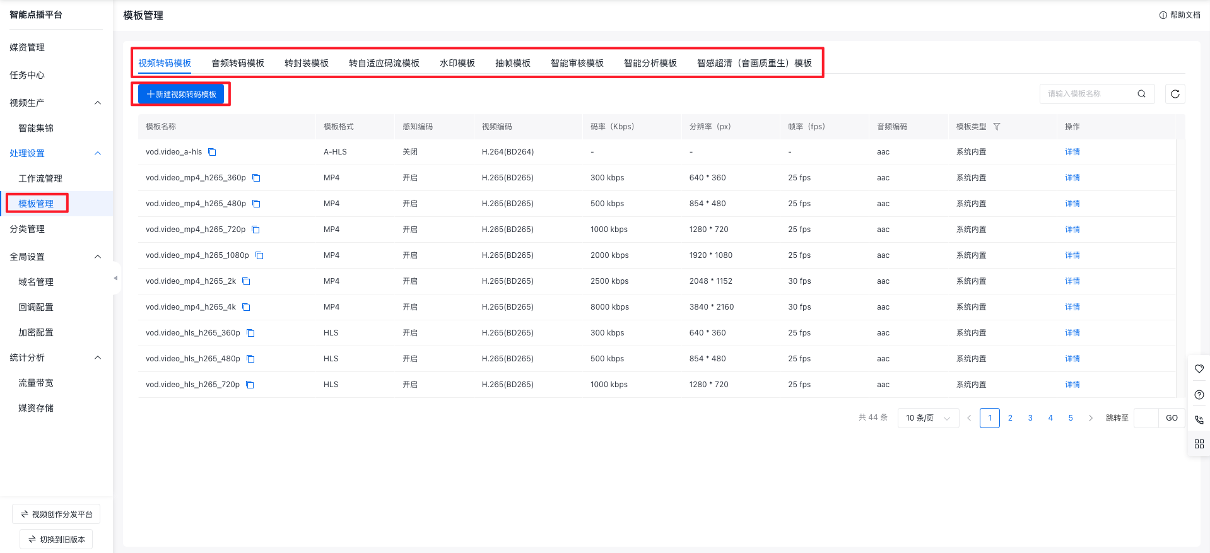Click the question mark floating icon

tap(1199, 395)
